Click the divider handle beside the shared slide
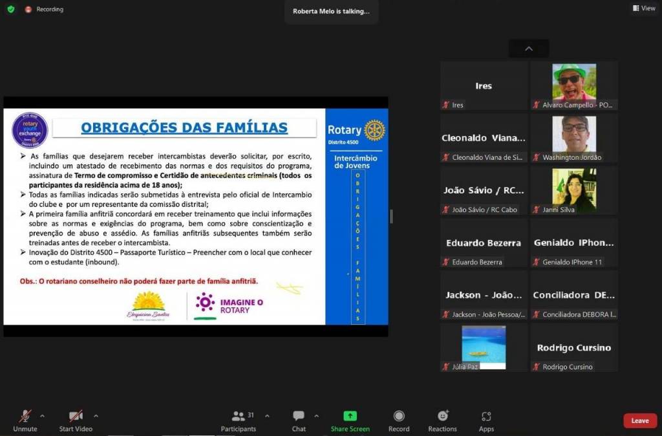Screen dimensions: 662x436 pyautogui.click(x=390, y=216)
